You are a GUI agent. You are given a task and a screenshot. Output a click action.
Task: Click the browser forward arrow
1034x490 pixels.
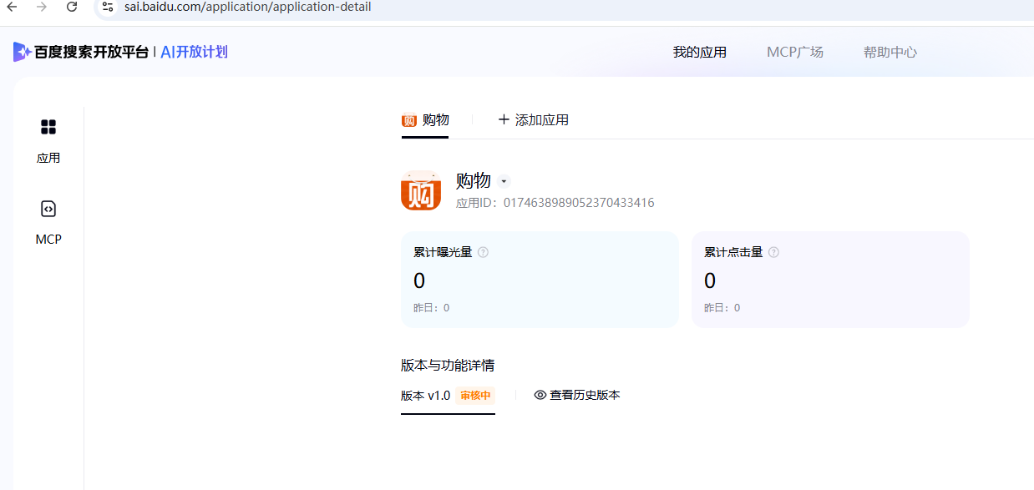click(x=42, y=7)
